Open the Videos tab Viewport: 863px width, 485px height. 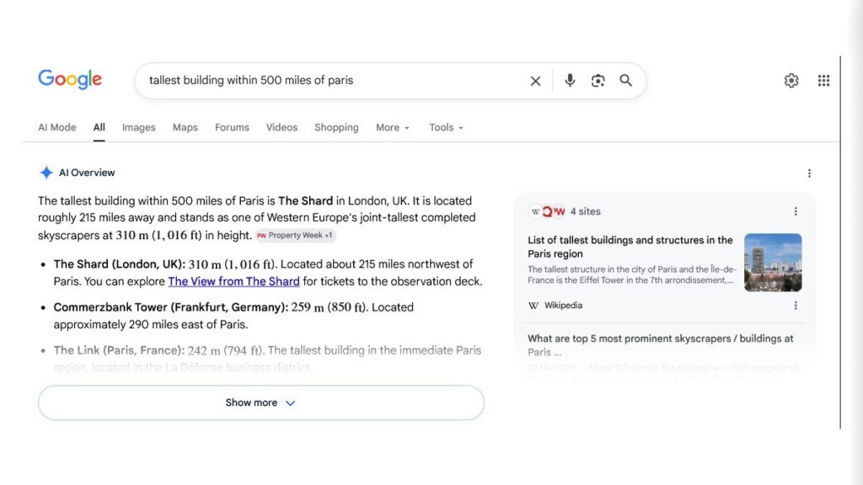coord(281,127)
